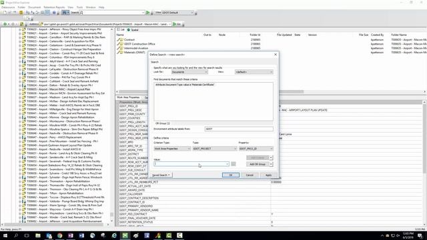427x240 pixels.
Task: Open the Type GDOT_PROJECT dropdown
Action: pos(215,149)
